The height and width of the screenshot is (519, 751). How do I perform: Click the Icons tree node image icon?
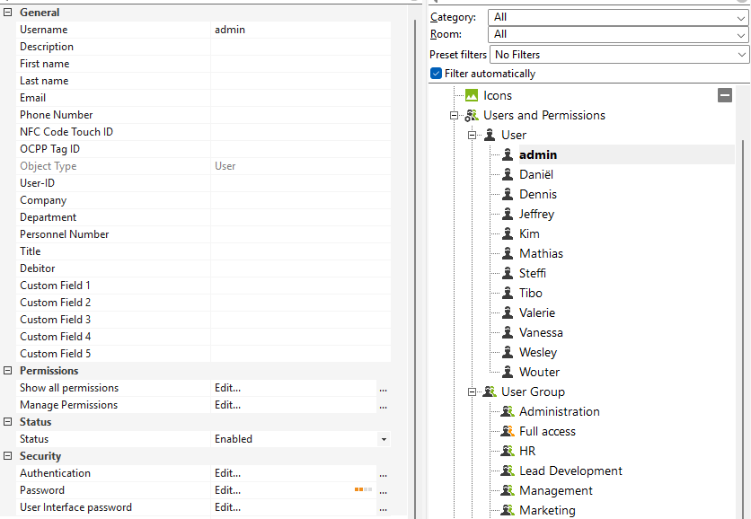point(471,95)
